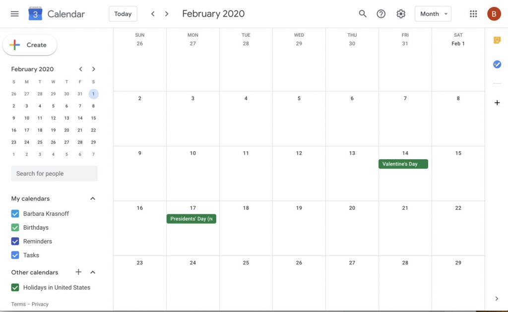Open the Google apps grid

[x=473, y=13]
